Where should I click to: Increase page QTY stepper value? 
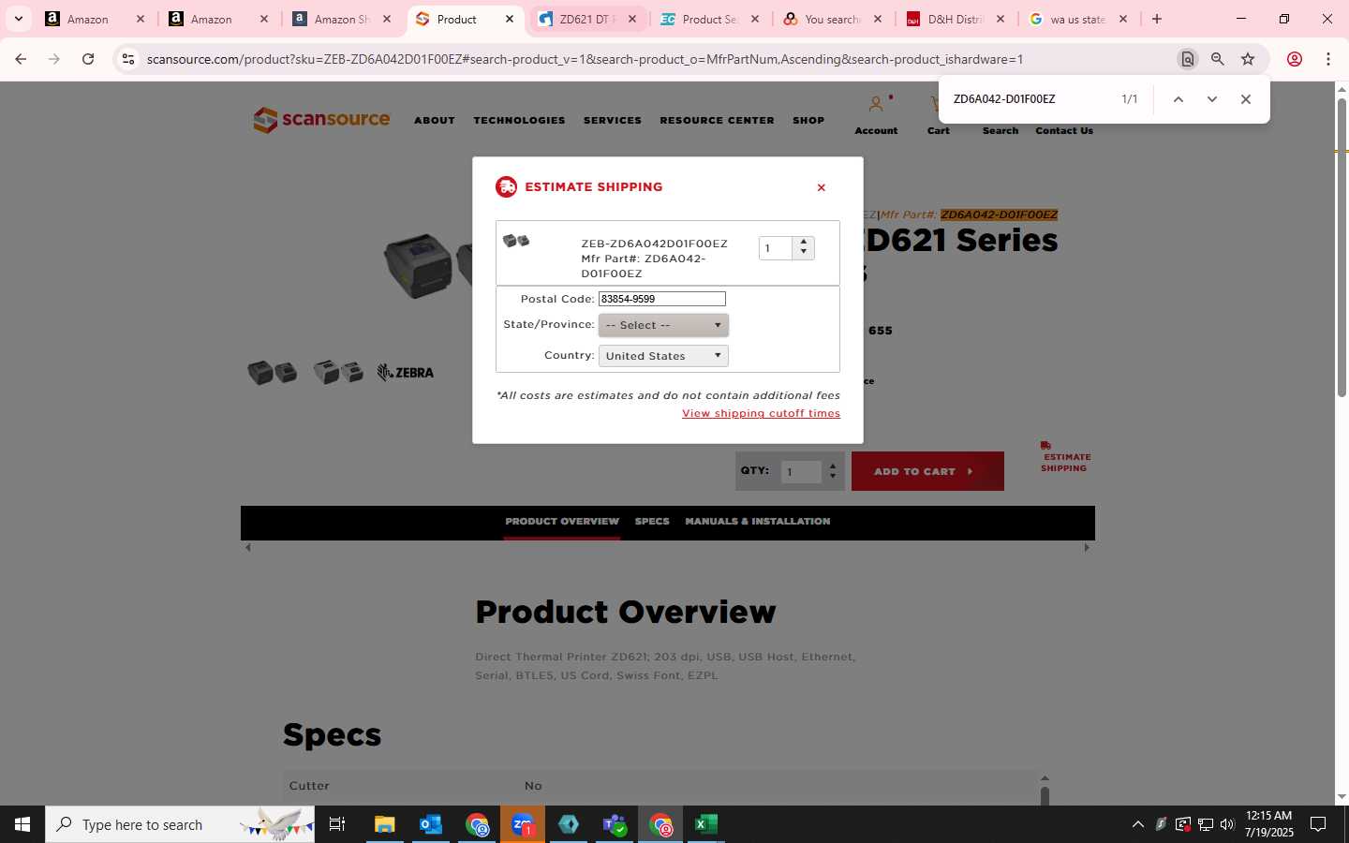pyautogui.click(x=833, y=466)
